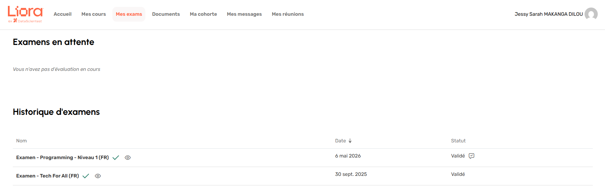Screen dimensions: 605x188
Task: Open Examen - Tech For All (FR) entry
Action: (47, 176)
